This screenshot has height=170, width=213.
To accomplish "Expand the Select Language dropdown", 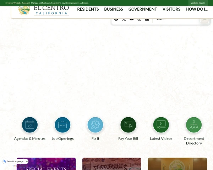I will coord(16,161).
